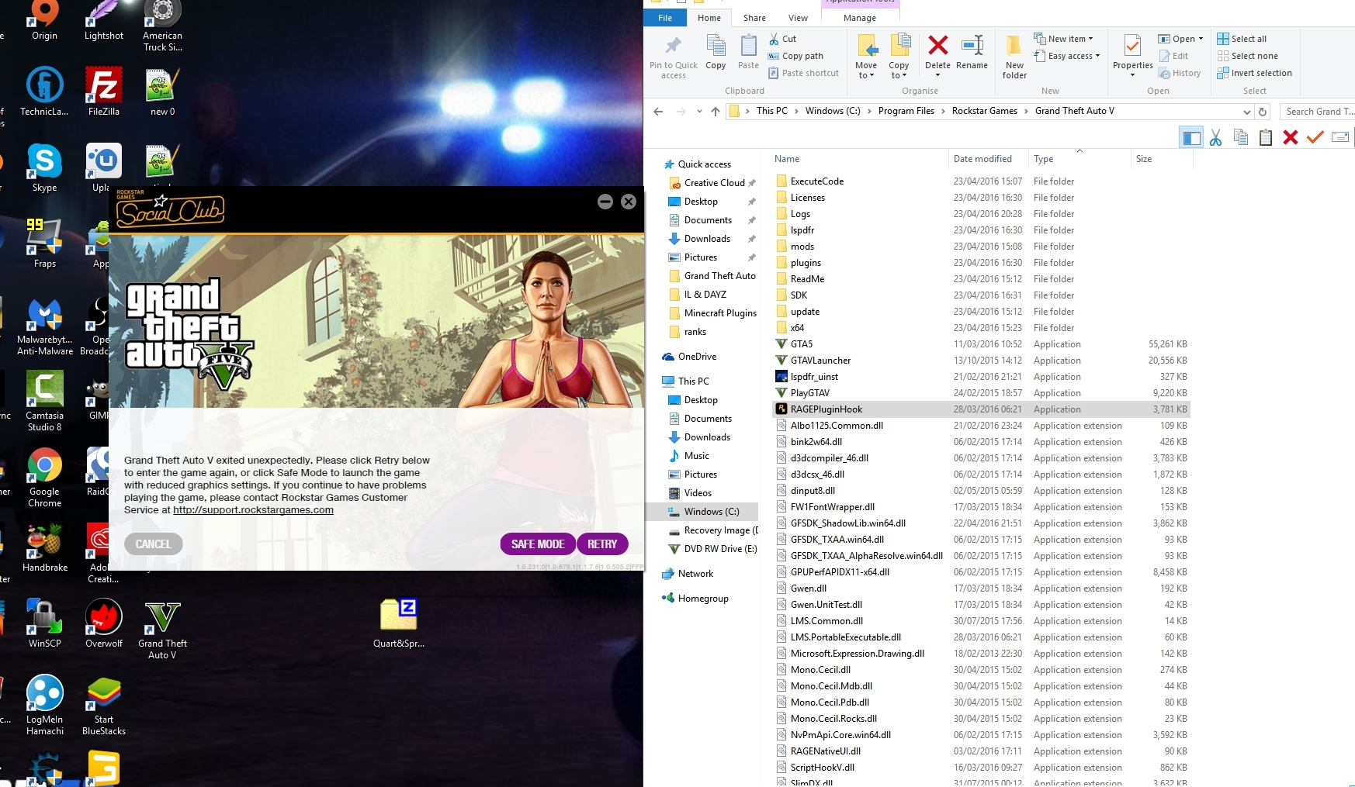Select Network in the navigation pane
The image size is (1355, 787).
(695, 574)
